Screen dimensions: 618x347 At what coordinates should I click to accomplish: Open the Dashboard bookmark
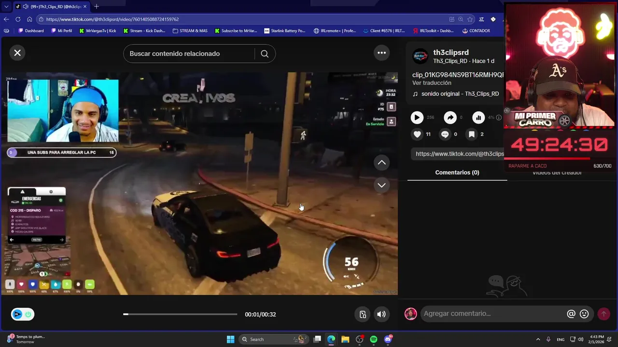(31, 31)
